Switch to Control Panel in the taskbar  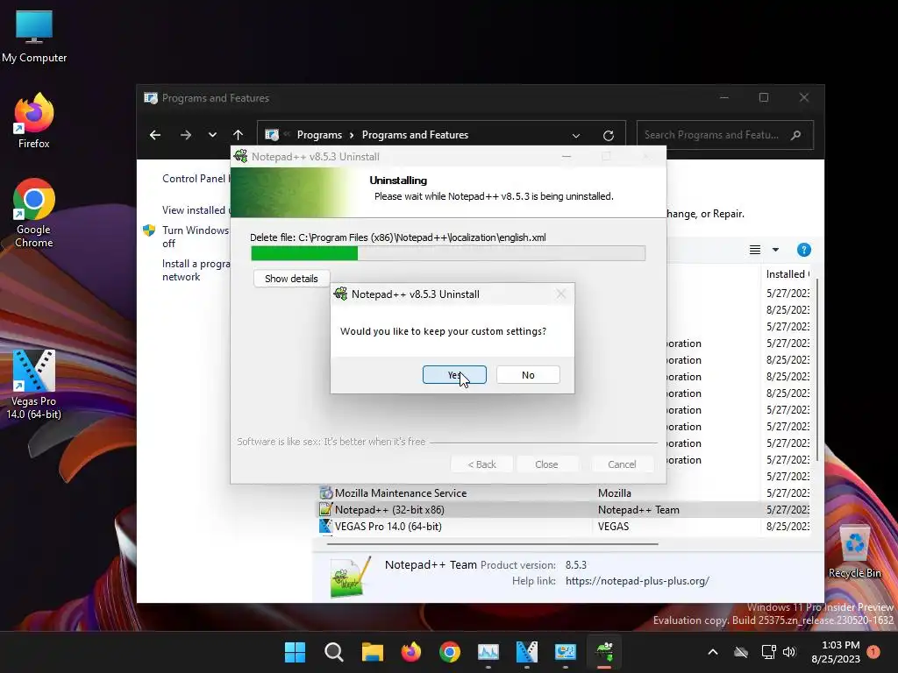(x=566, y=652)
